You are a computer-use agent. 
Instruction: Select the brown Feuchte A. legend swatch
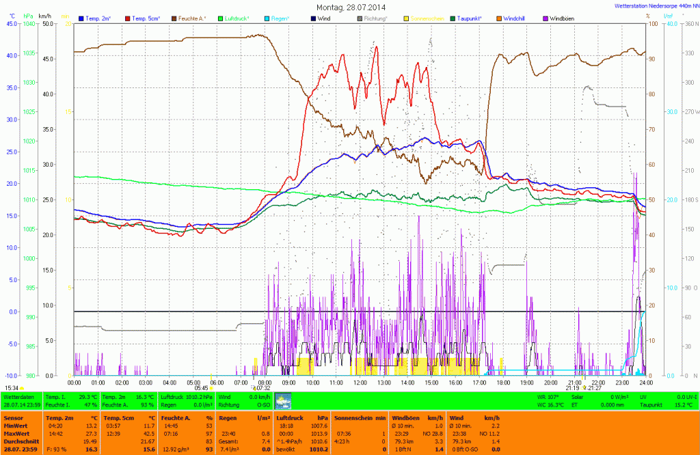(174, 18)
